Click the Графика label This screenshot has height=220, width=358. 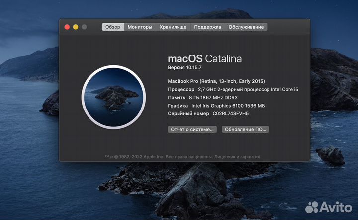(178, 106)
